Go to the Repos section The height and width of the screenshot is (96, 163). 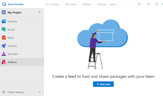point(11,38)
